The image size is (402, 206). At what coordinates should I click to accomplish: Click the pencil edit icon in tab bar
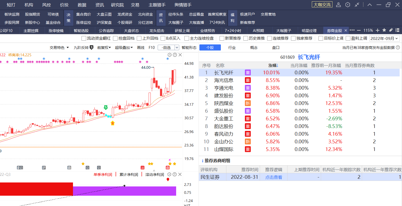(391, 30)
